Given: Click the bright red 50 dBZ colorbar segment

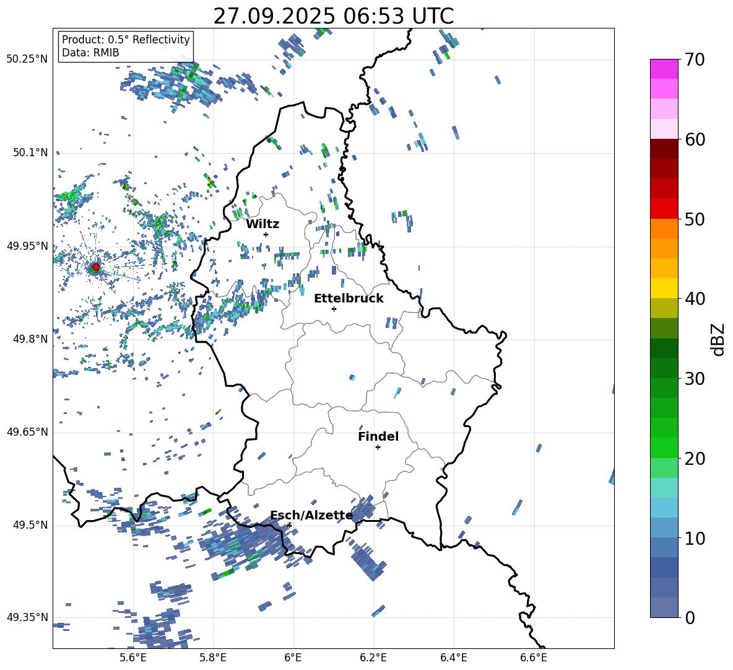Looking at the screenshot, I should point(664,209).
